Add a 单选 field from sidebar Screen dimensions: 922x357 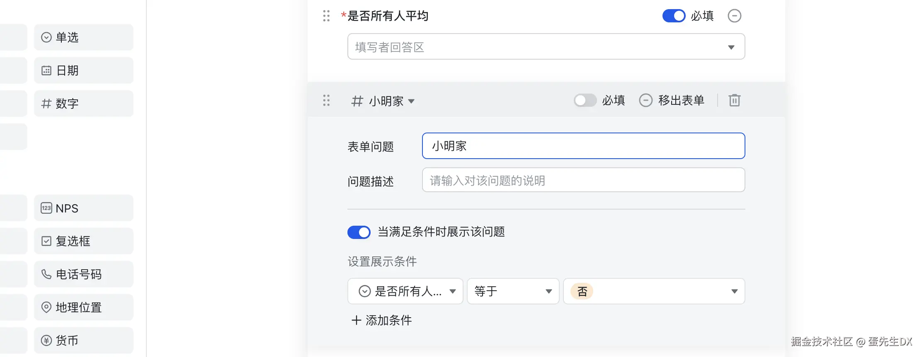84,37
